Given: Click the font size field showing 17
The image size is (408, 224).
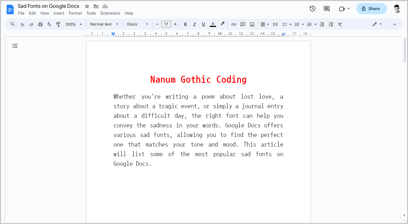Looking at the screenshot, I should point(166,24).
